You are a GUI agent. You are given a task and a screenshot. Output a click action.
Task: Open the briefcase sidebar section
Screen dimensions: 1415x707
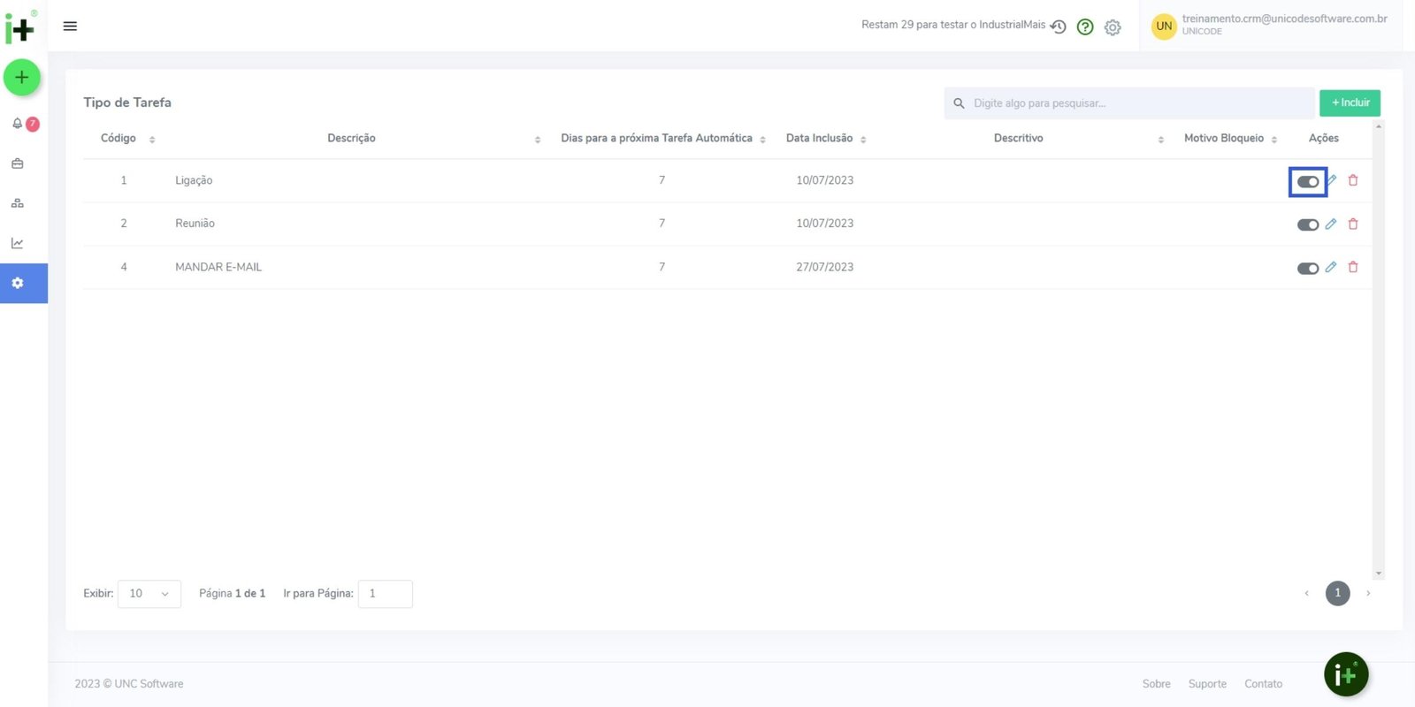click(18, 163)
